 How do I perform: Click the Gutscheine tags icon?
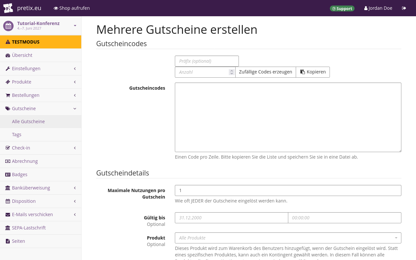tap(8, 109)
